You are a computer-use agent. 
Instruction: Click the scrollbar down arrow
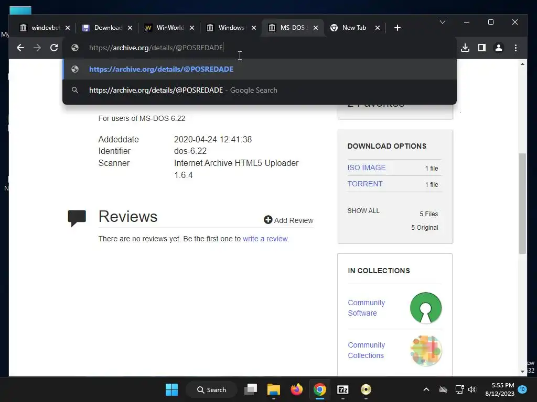coord(522,371)
